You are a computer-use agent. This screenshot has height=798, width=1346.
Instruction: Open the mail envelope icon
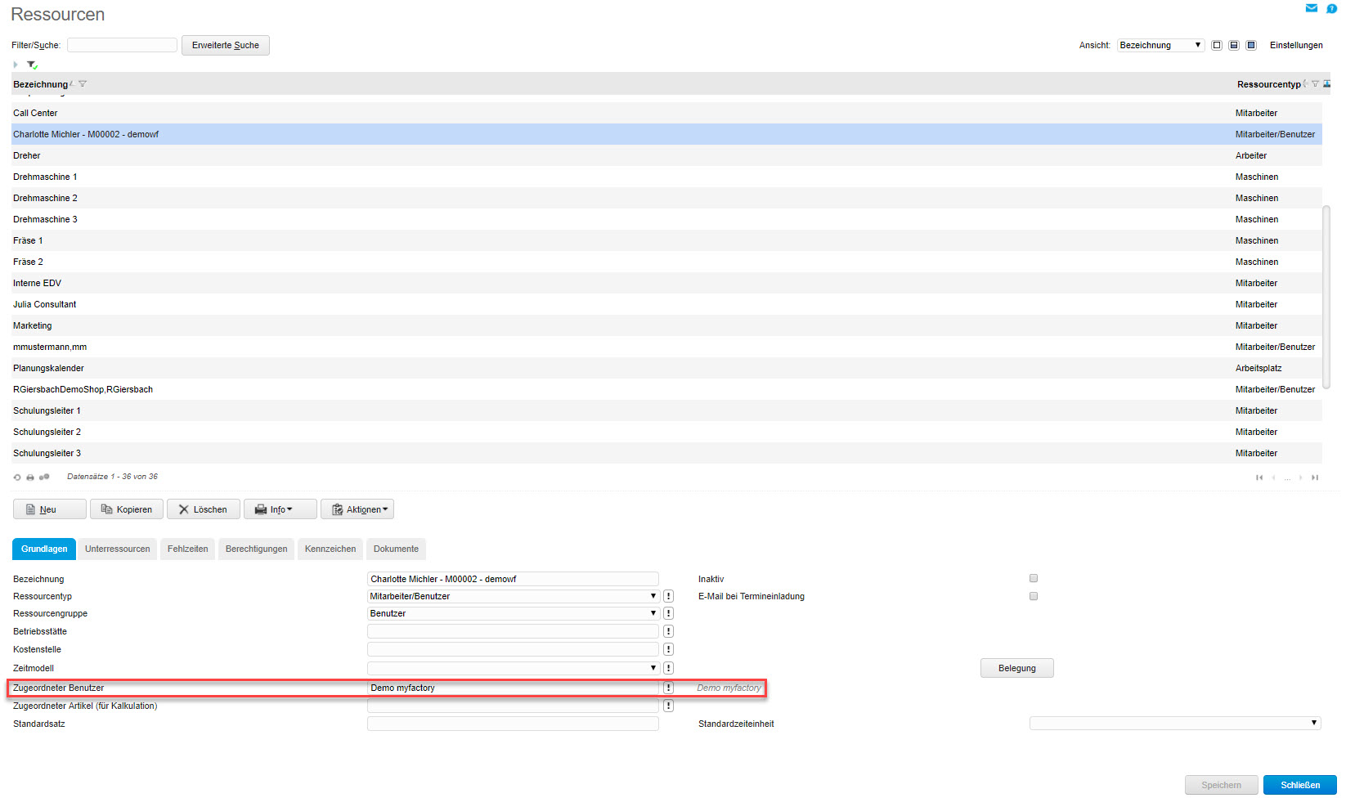tap(1312, 8)
